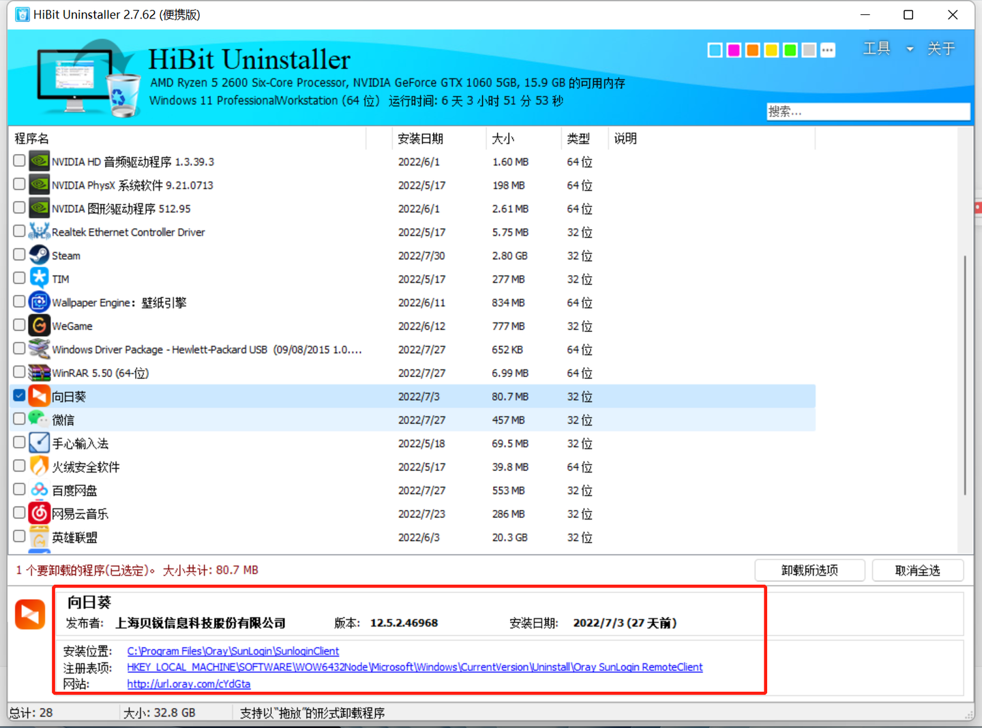This screenshot has width=982, height=728.
Task: Select the Steam program icon
Action: tap(40, 255)
